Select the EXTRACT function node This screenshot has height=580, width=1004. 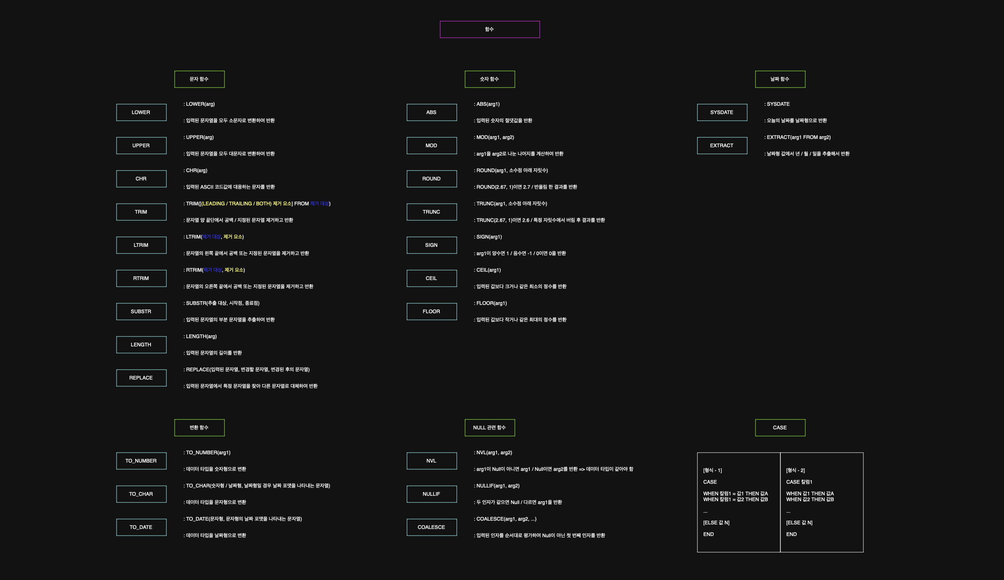pyautogui.click(x=722, y=146)
